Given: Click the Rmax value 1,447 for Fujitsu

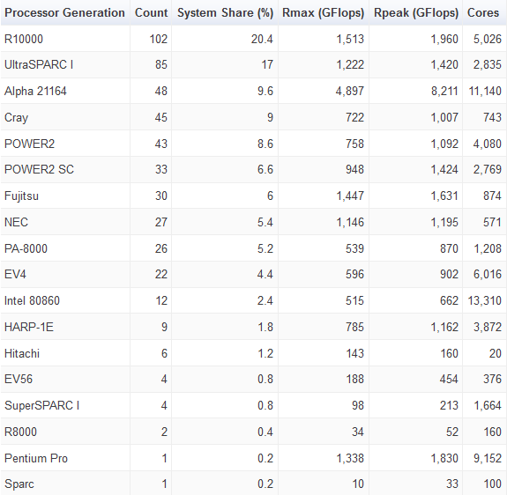Looking at the screenshot, I should [350, 196].
